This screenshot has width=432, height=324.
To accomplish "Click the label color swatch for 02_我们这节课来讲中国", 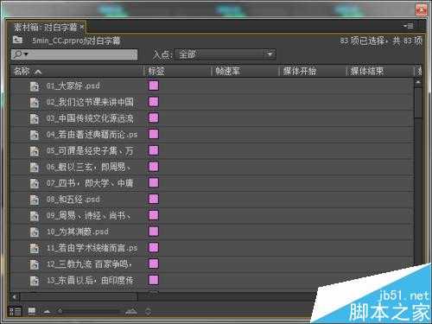I will (154, 102).
